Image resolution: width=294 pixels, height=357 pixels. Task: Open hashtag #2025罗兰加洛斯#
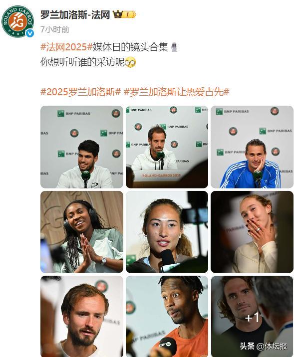click(80, 92)
